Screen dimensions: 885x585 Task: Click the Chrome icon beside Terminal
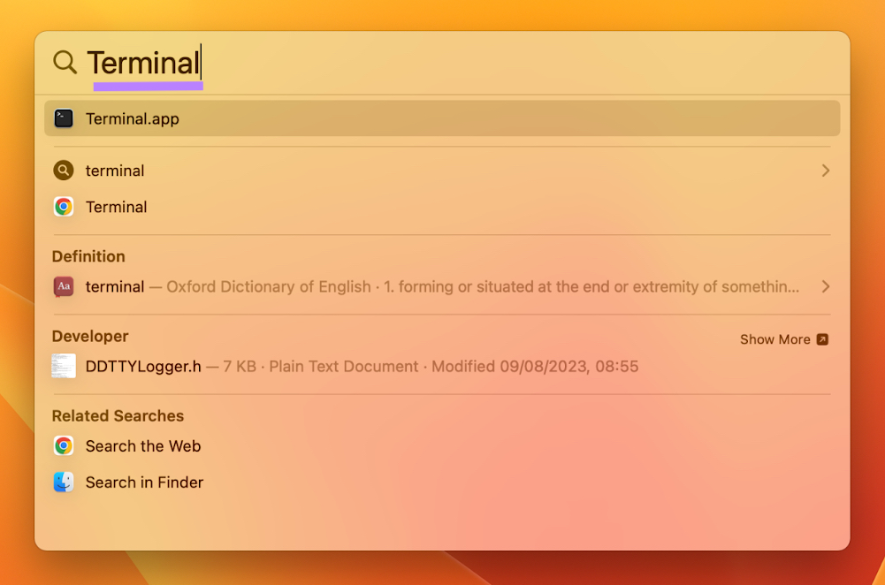(x=64, y=207)
